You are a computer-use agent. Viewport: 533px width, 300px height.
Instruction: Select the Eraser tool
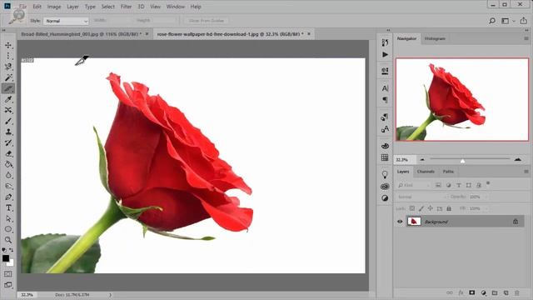[x=8, y=153]
